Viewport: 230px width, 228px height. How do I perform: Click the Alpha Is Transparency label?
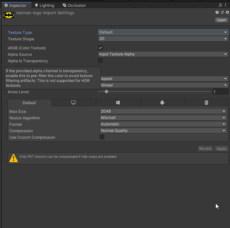tap(28, 61)
